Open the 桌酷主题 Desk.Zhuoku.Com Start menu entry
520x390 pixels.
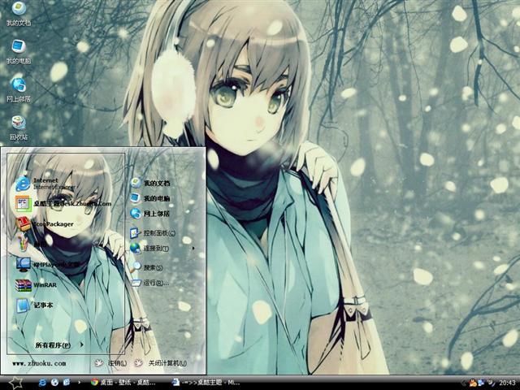tap(63, 204)
